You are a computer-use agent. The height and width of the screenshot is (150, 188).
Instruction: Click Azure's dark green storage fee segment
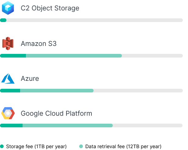(x=10, y=91)
